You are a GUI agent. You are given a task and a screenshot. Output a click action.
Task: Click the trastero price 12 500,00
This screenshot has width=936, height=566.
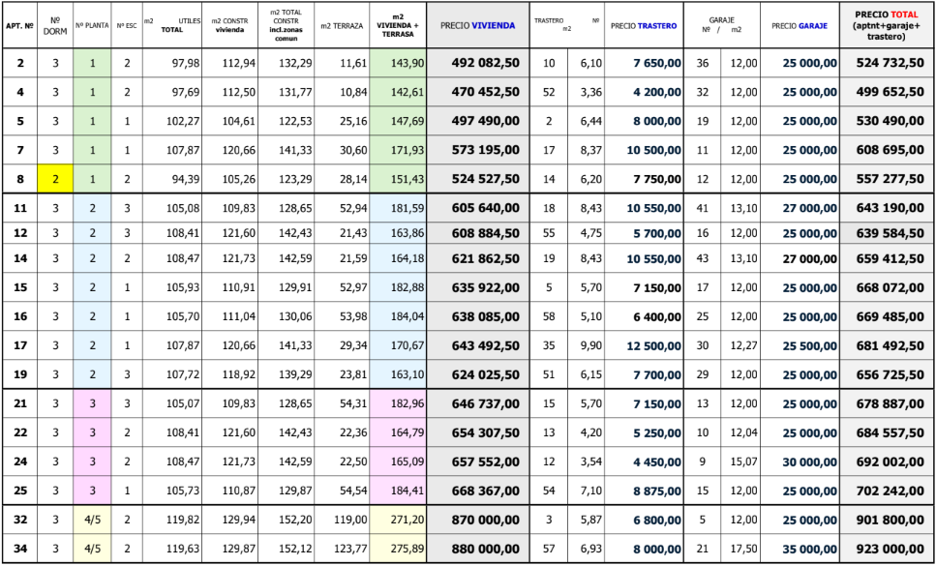[x=643, y=345]
